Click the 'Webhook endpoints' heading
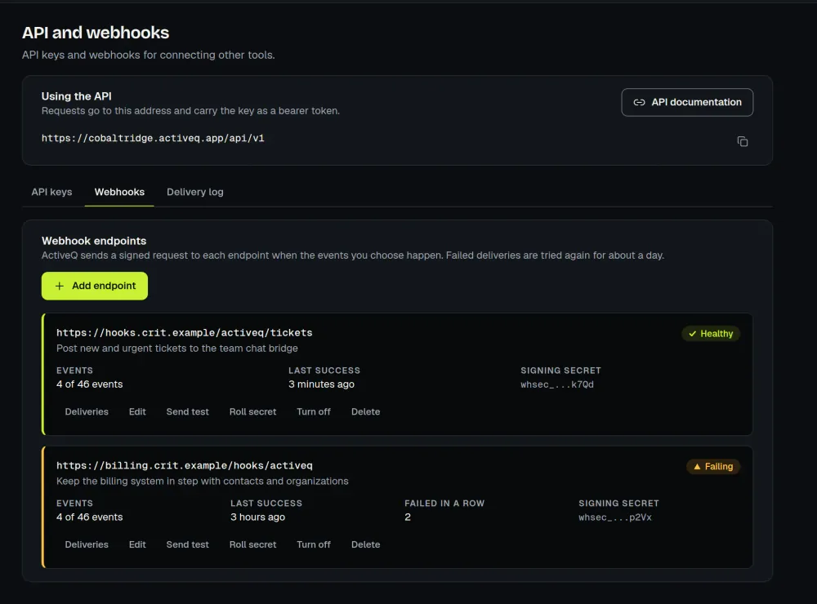This screenshot has height=604, width=817. pos(94,241)
